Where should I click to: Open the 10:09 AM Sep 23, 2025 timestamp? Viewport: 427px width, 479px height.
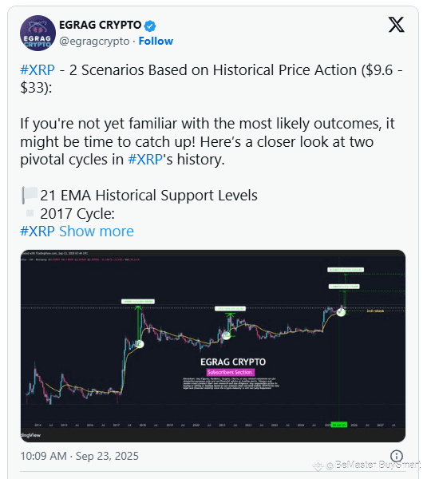coord(79,456)
